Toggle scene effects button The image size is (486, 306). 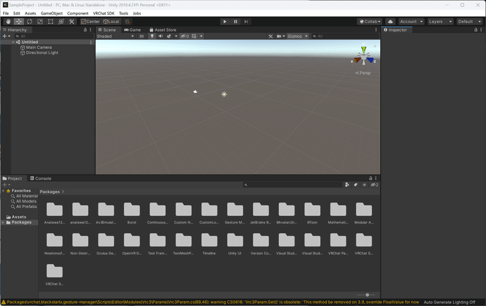169,37
